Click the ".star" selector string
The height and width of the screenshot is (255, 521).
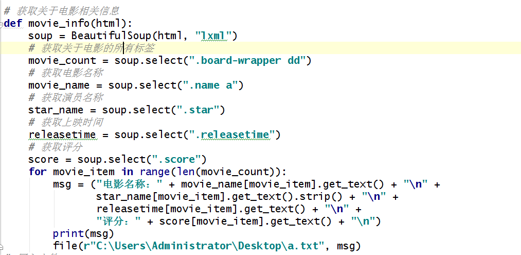pyautogui.click(x=197, y=110)
